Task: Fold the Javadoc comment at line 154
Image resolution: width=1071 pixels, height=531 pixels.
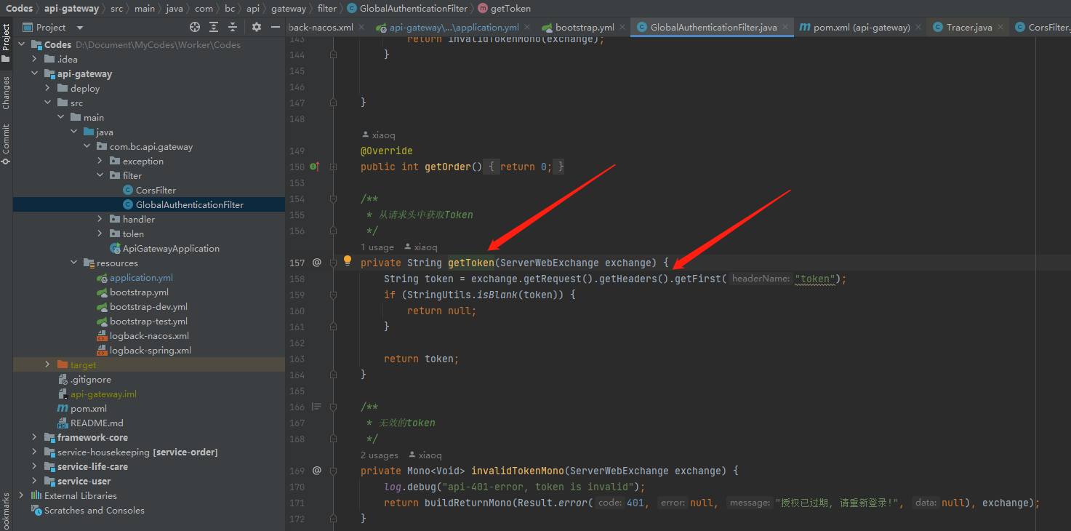Action: click(x=333, y=199)
